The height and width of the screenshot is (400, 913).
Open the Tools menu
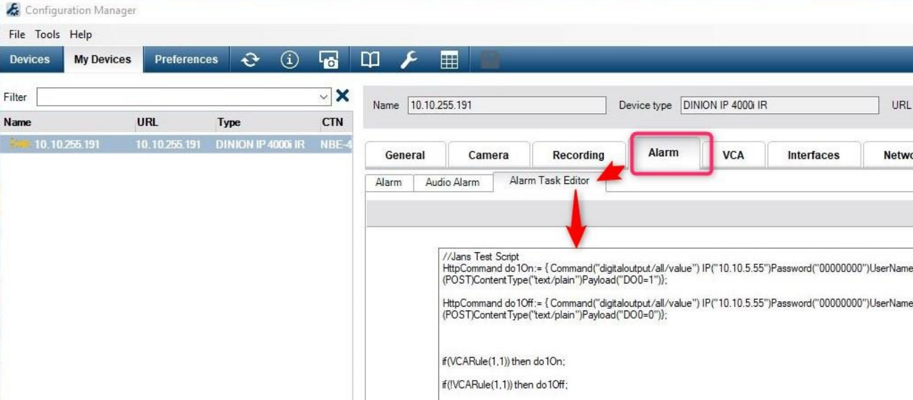click(x=48, y=35)
